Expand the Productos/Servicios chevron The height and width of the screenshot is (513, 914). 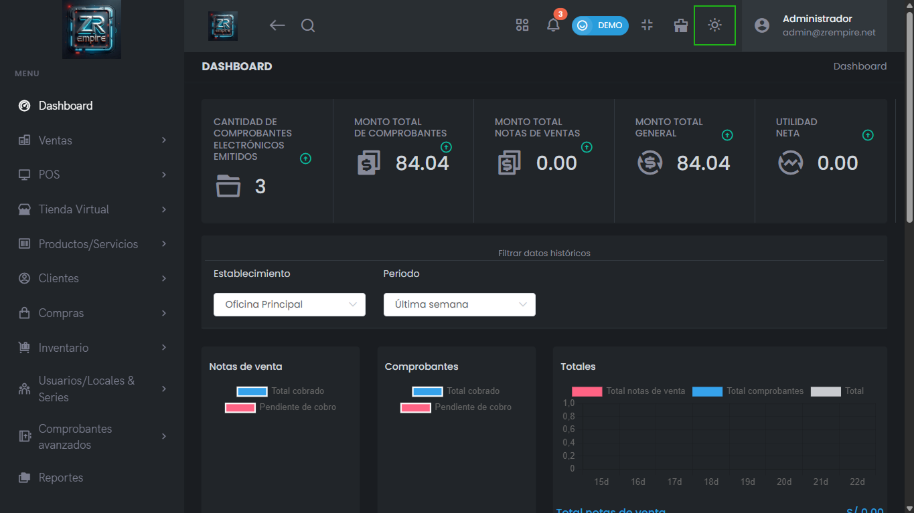164,244
